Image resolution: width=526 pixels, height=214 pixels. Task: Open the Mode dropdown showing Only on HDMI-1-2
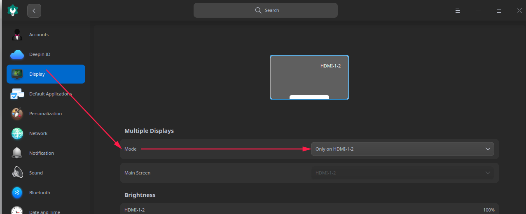point(402,149)
